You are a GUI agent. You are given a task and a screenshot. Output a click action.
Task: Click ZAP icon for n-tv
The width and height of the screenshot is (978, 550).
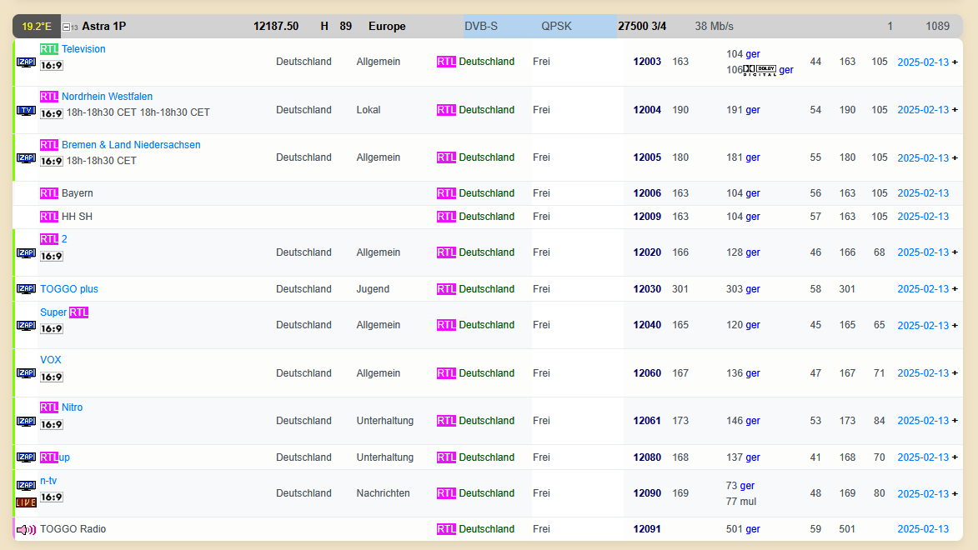click(x=26, y=485)
